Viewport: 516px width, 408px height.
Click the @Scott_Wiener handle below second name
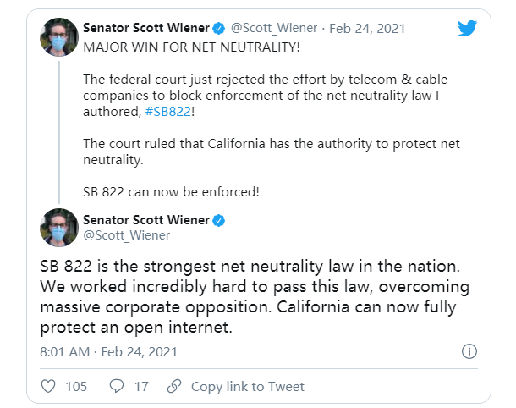tap(125, 235)
